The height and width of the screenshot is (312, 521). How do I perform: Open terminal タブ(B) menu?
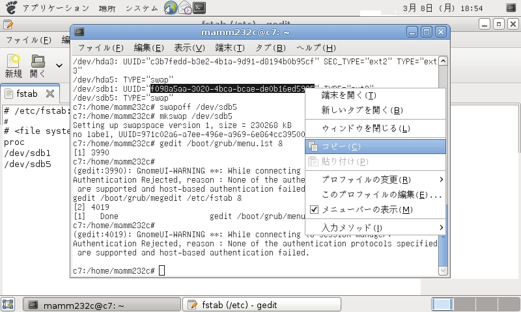coord(270,48)
